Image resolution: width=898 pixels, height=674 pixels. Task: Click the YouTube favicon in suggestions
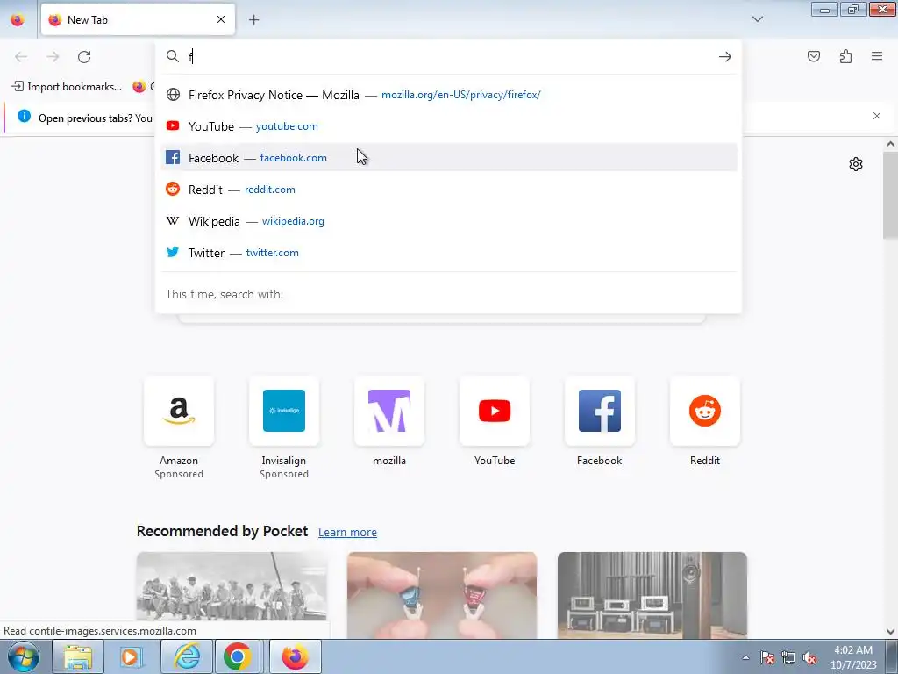coord(173,125)
